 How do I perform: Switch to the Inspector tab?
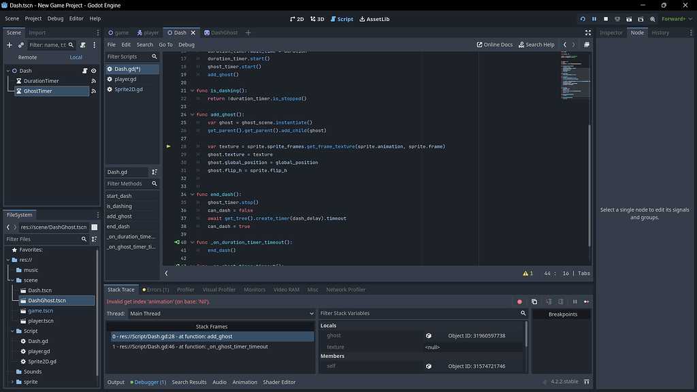pos(612,32)
